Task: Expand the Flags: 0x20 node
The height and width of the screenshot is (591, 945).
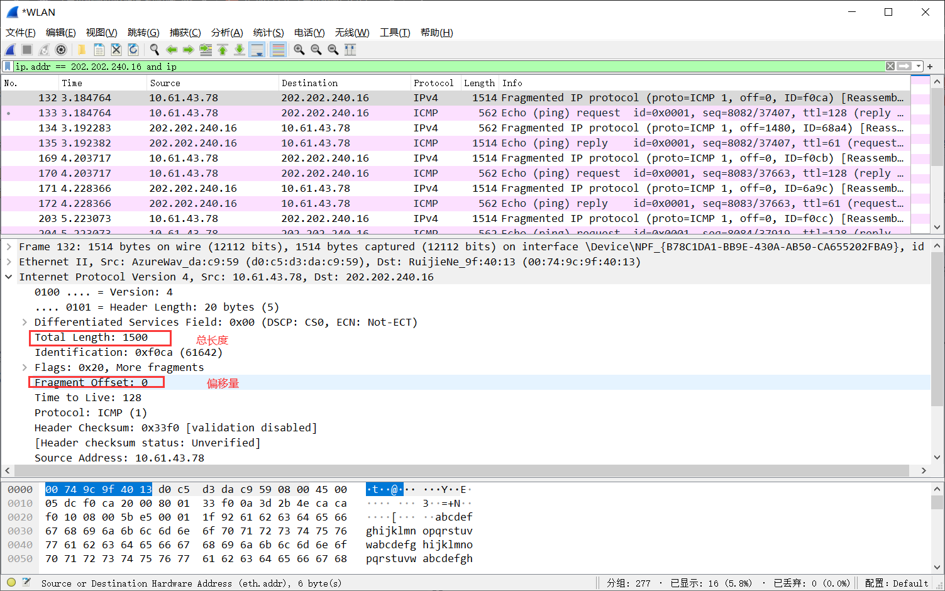Action: tap(25, 368)
